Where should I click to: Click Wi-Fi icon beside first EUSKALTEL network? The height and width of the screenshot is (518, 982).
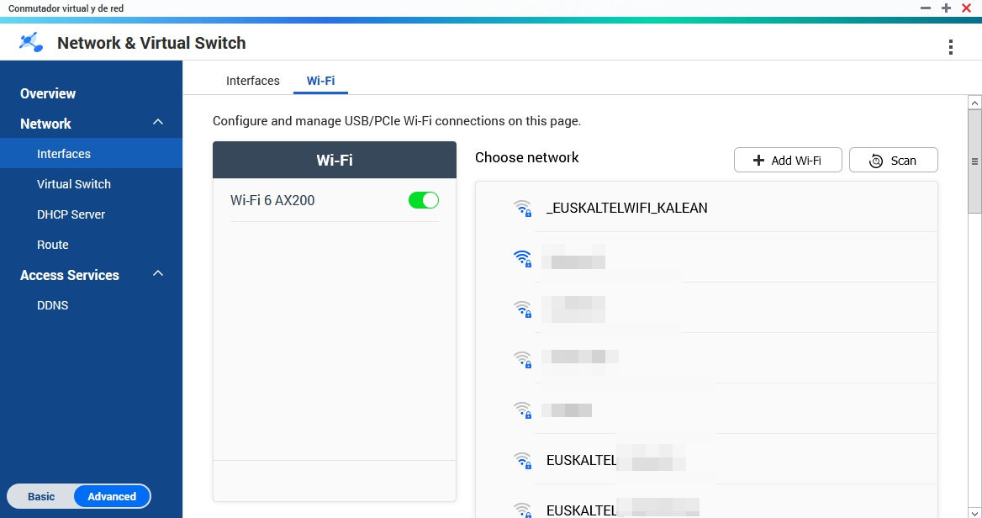pyautogui.click(x=523, y=461)
